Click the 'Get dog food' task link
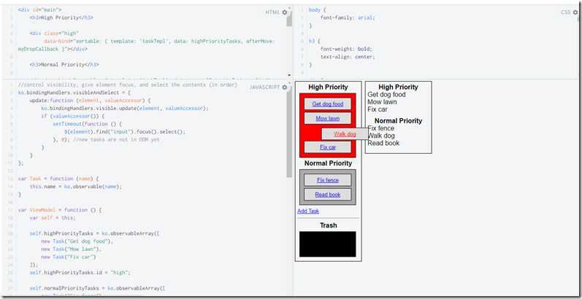Screen dimensions: 582x299 (x=328, y=104)
